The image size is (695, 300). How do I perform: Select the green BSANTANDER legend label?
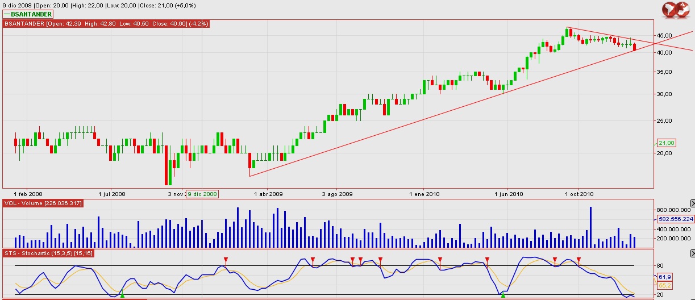tap(28, 14)
